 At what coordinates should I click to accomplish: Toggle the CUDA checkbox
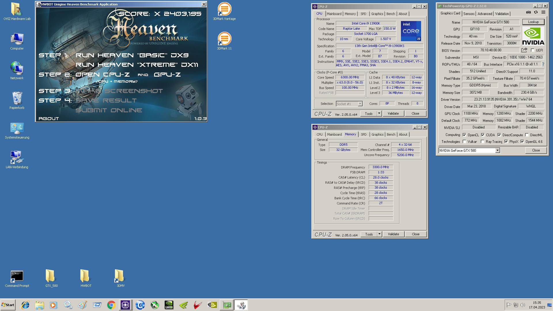pyautogui.click(x=483, y=135)
